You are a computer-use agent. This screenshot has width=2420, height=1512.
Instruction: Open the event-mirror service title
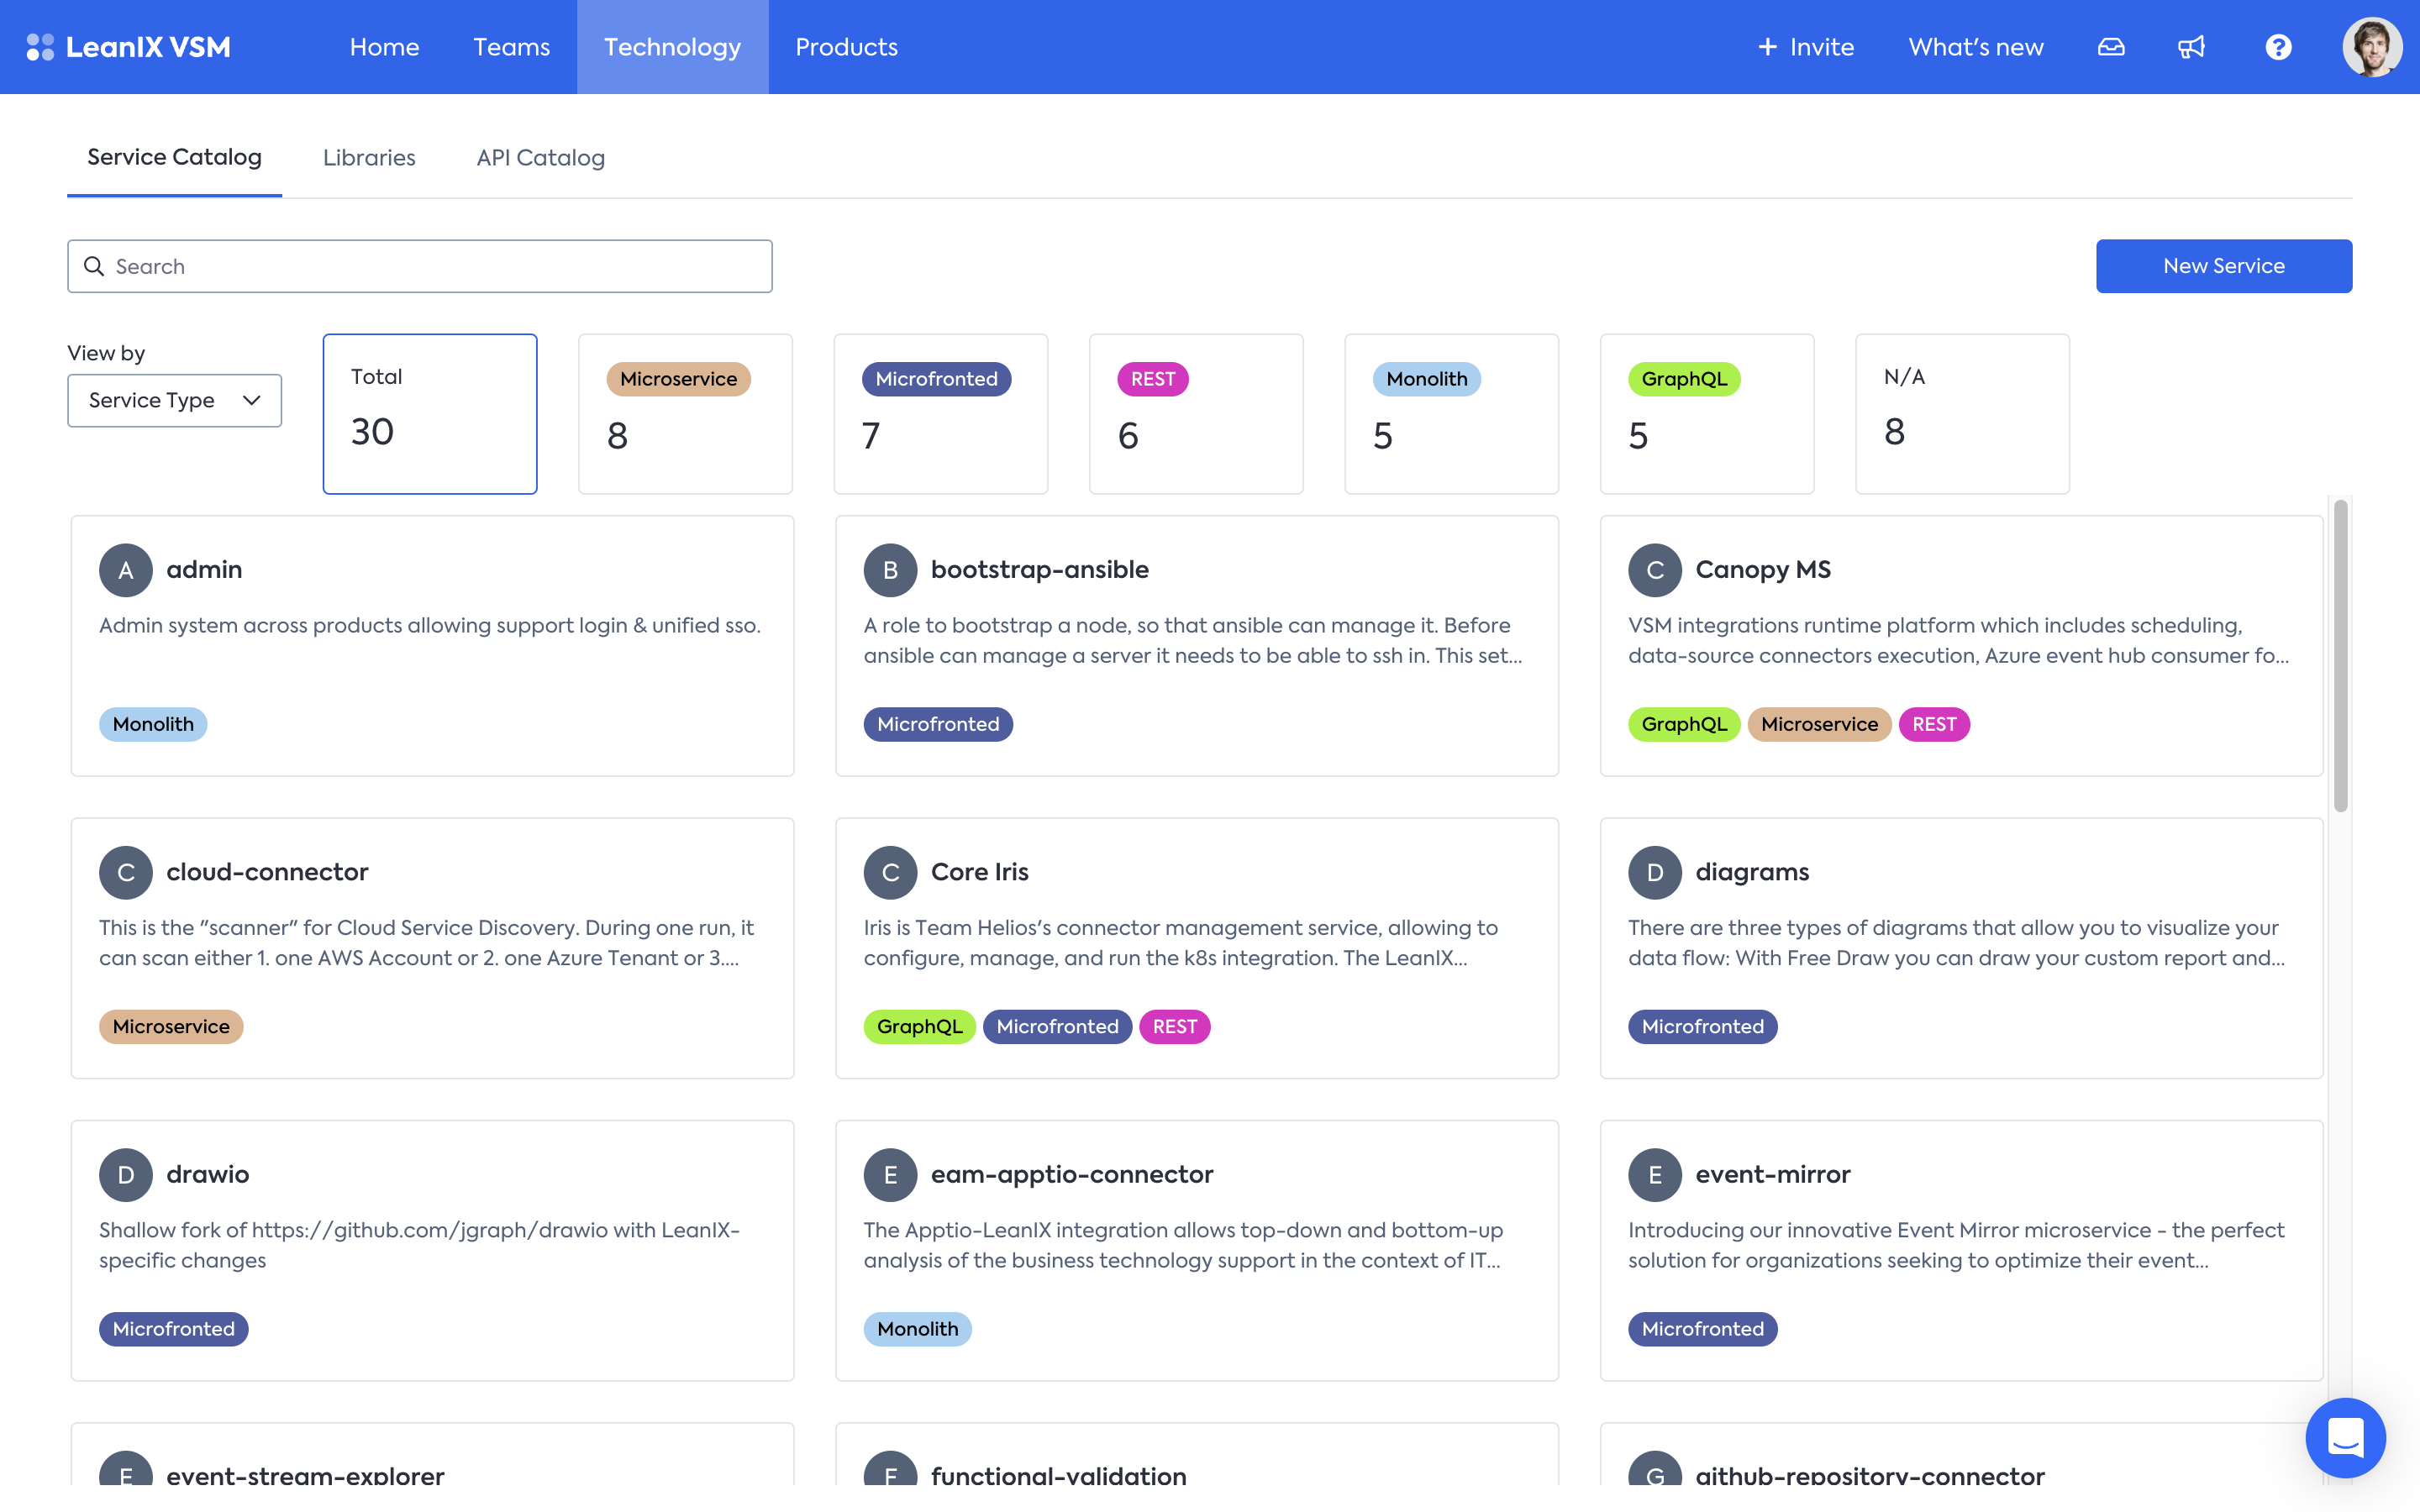pyautogui.click(x=1773, y=1175)
